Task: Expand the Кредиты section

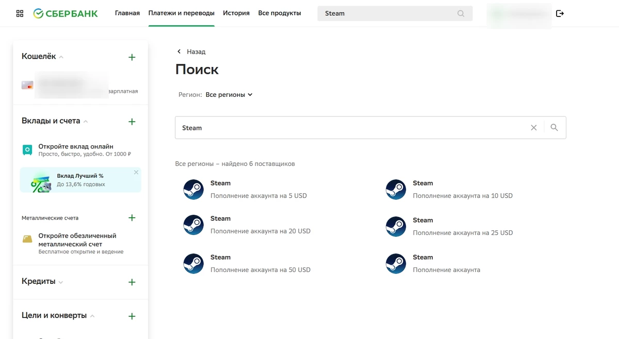Action: 61,282
